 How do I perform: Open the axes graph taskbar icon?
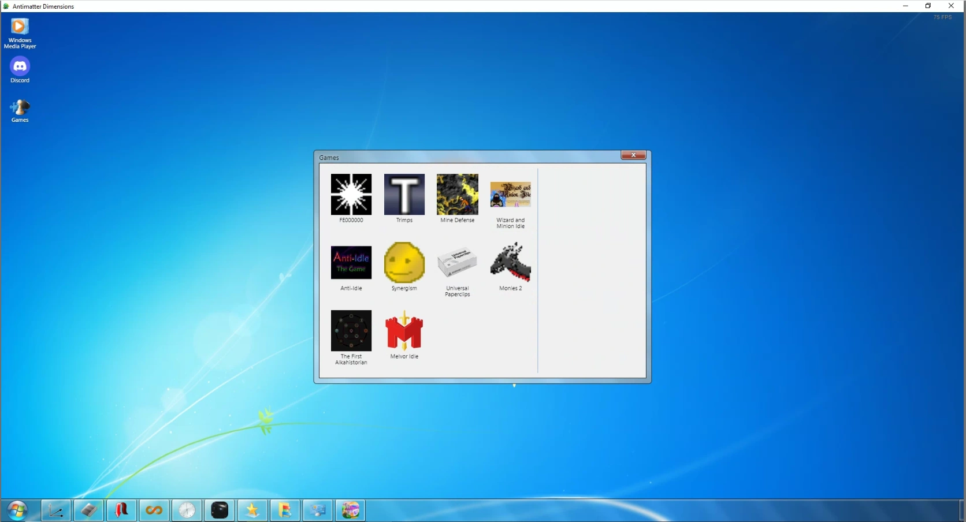(56, 510)
